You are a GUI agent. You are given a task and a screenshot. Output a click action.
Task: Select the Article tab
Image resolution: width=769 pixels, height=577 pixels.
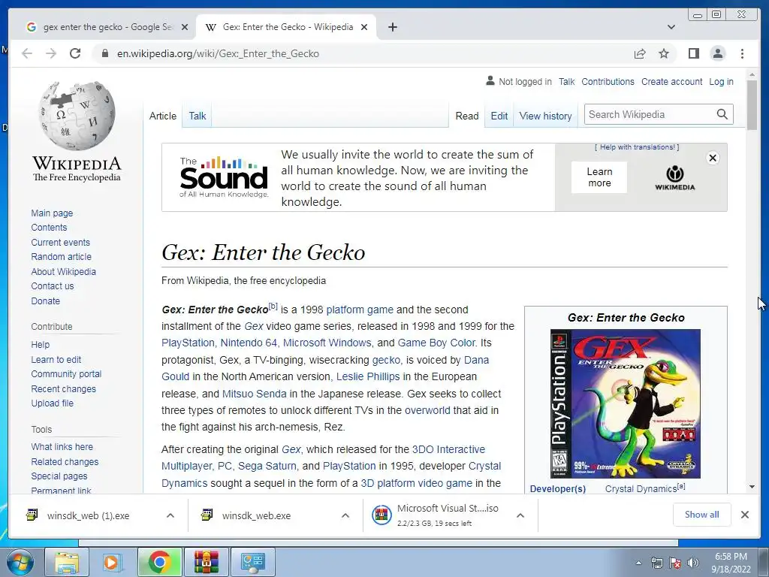click(x=163, y=116)
